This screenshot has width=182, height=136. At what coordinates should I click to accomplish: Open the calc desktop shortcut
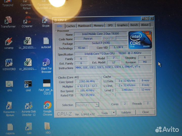pos(29,128)
